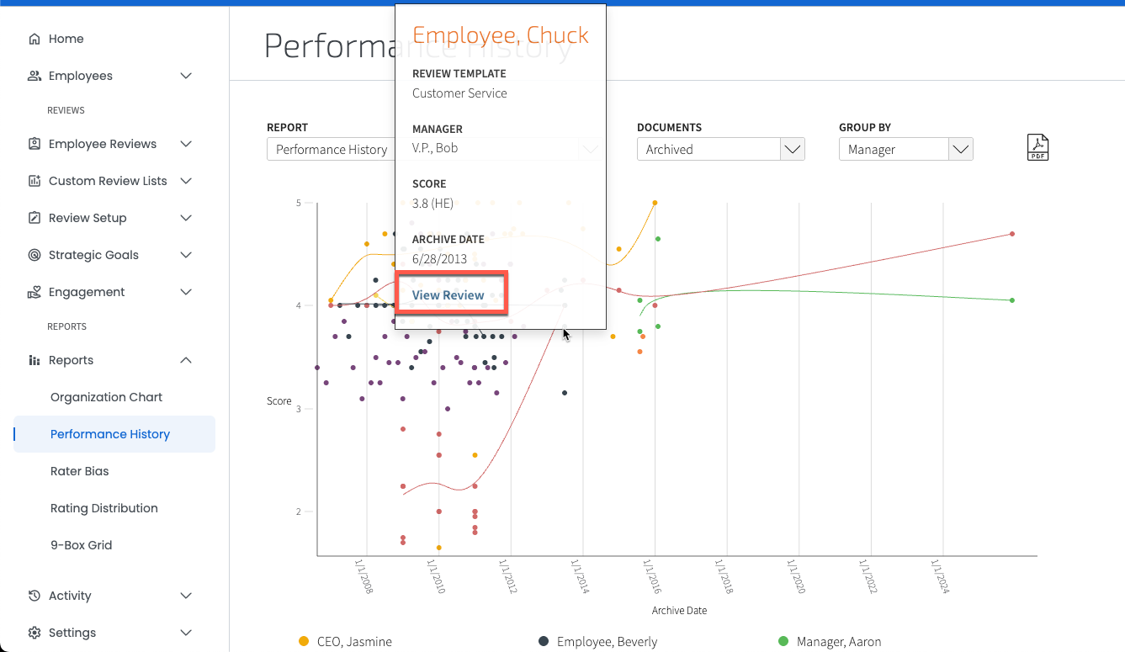Screen dimensions: 1125x652
Task: Toggle the CEO, Jasmine legend entry
Action: (x=346, y=642)
